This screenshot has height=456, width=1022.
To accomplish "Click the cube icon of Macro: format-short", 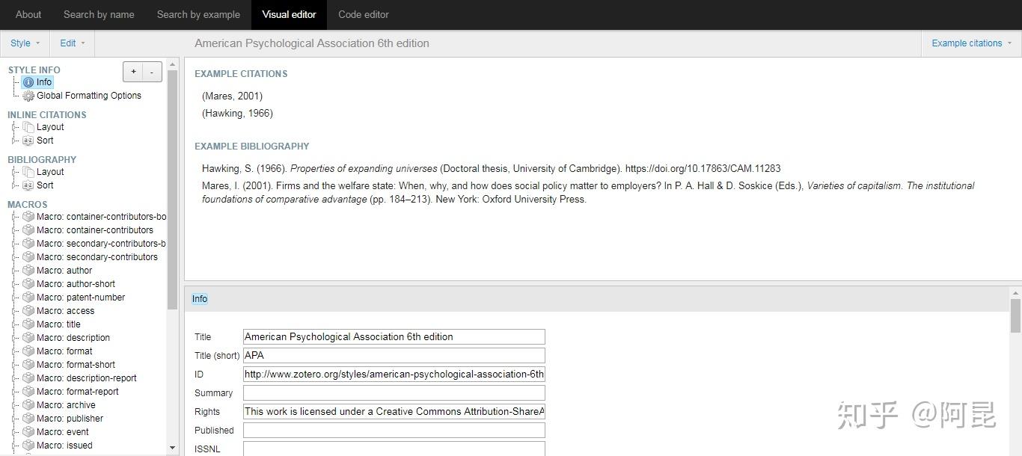I will [x=28, y=365].
